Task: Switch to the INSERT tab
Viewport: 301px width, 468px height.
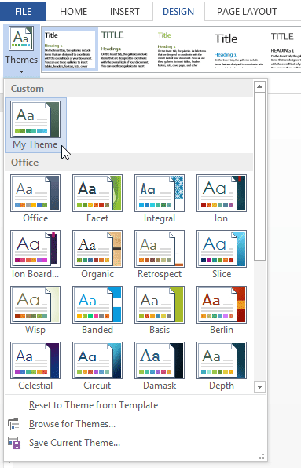Action: coord(124,12)
